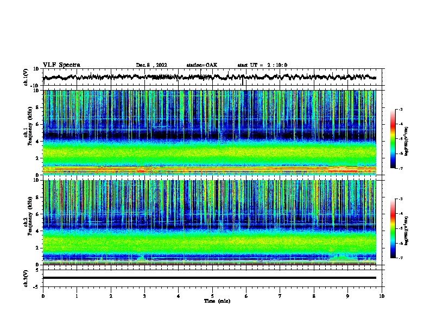Click time axis tick label '0'
430x332 pixels.
(x=43, y=296)
